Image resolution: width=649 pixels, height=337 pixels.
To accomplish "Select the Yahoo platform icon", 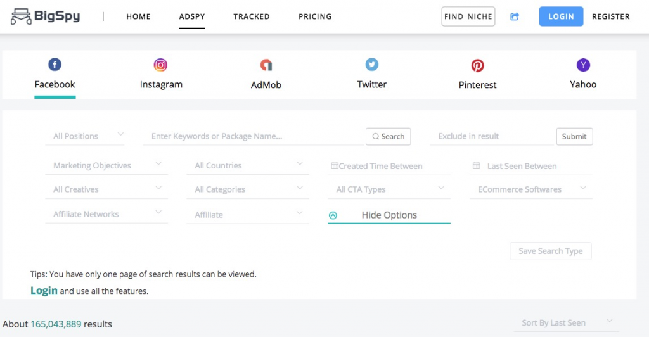I will tap(583, 65).
